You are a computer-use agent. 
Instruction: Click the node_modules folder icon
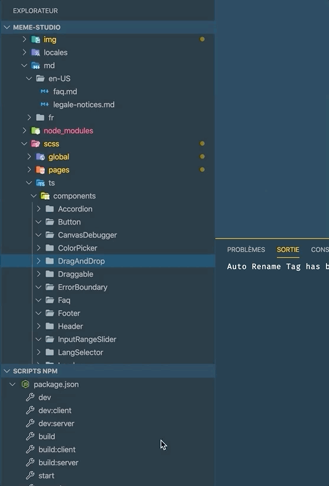36,130
